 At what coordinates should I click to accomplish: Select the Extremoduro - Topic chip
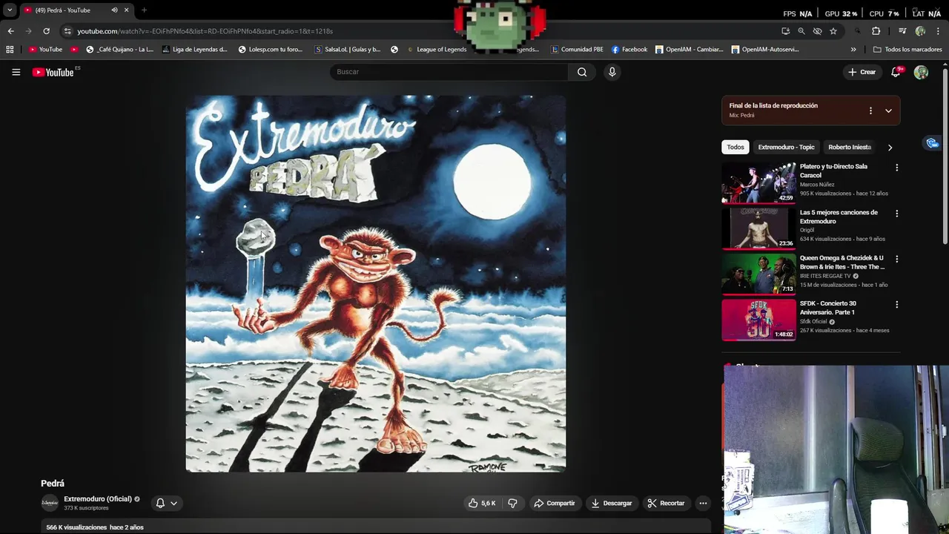point(786,147)
